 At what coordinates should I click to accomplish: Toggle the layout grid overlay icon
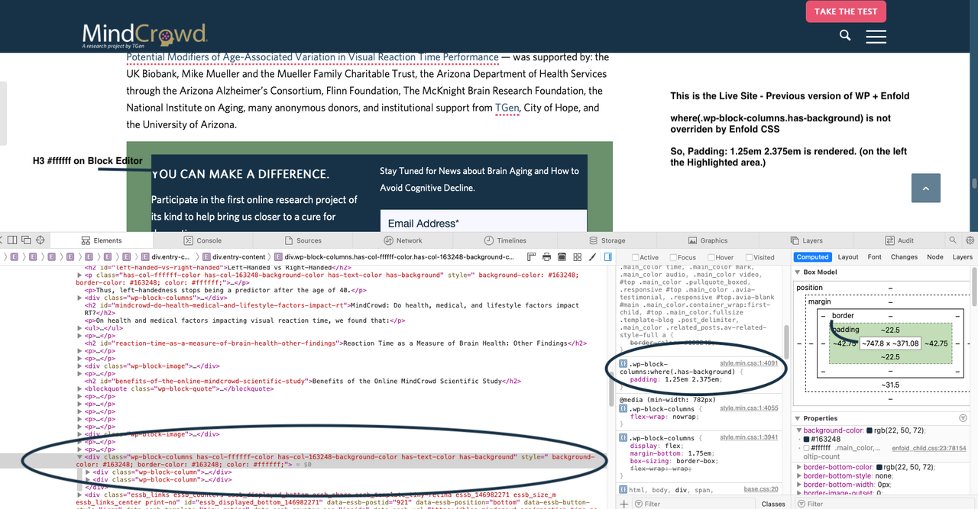[577, 257]
